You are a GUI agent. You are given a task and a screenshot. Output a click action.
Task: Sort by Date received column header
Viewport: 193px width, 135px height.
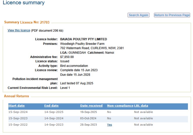(91, 106)
